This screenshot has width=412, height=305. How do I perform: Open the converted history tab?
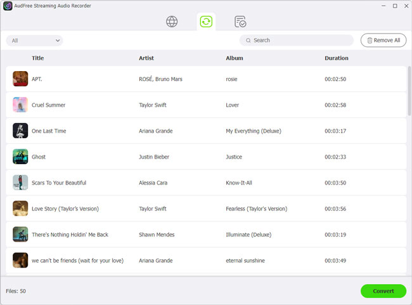[x=240, y=22]
